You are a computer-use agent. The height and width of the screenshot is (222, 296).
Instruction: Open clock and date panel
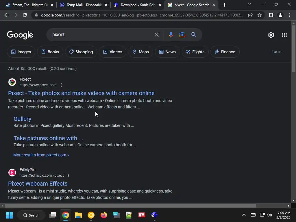point(283,215)
